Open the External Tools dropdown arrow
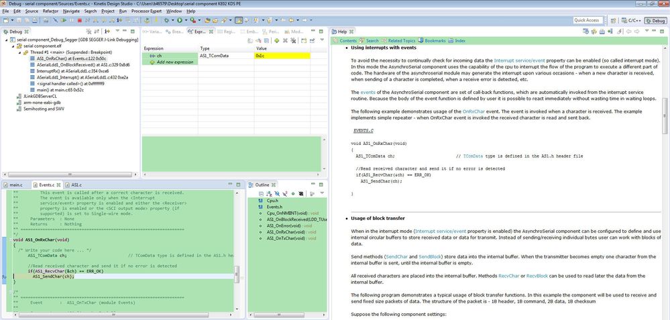 tap(200, 20)
